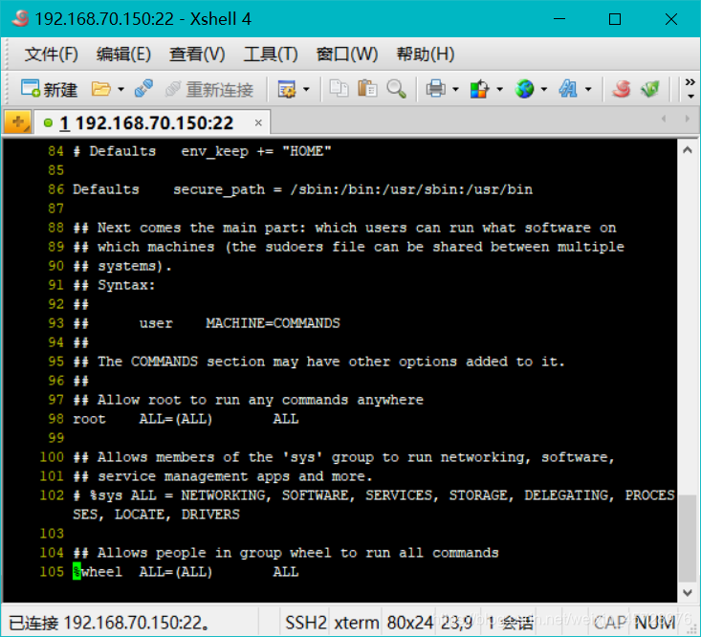Open the 帮助(H) menu
Image resolution: width=701 pixels, height=637 pixels.
[426, 55]
